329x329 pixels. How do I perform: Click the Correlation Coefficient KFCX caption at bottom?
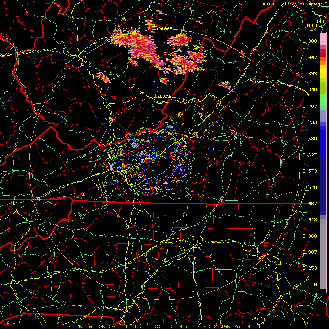point(164,326)
